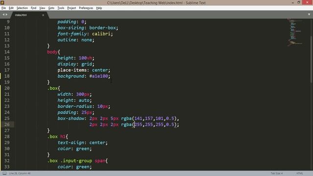Click line number 14 in gutter
The image size is (313, 176).
7,52
